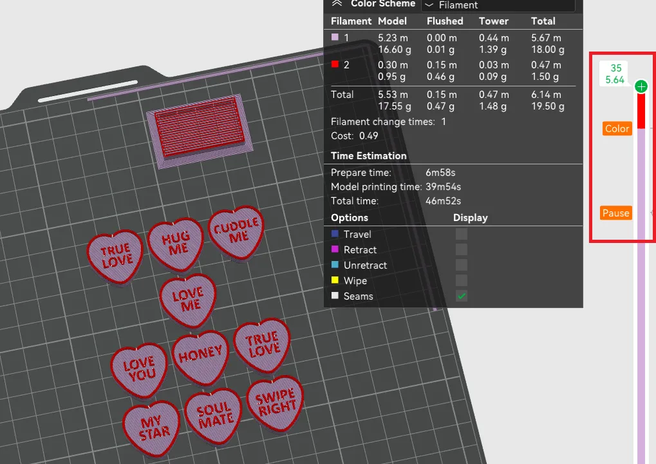This screenshot has width=656, height=464.
Task: Click filament 1 purple color swatch
Action: pyautogui.click(x=335, y=37)
